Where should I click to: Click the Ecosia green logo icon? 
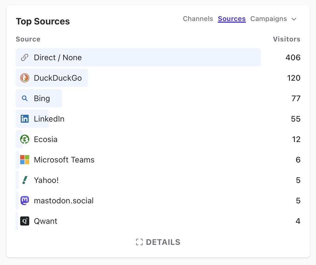click(25, 139)
